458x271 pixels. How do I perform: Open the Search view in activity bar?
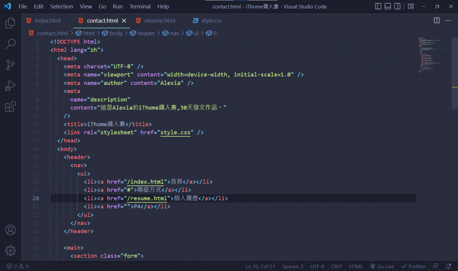tap(10, 44)
